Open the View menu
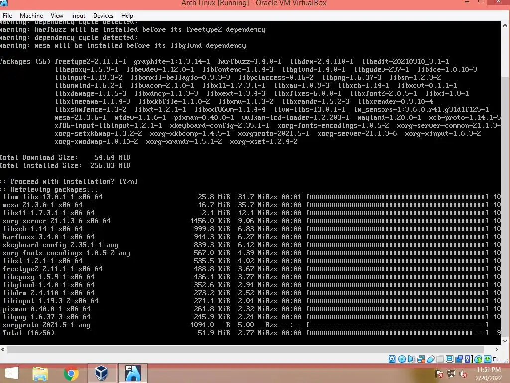510x383 pixels. (57, 15)
